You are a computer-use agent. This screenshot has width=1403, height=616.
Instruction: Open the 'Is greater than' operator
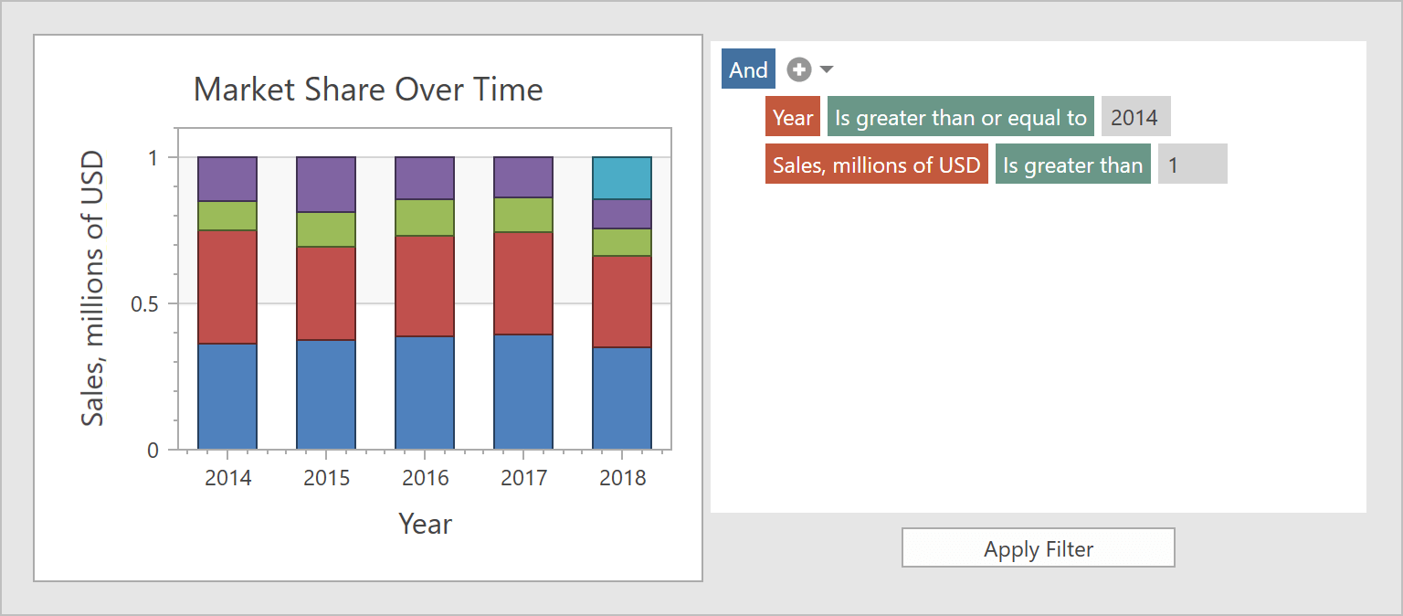click(1072, 165)
